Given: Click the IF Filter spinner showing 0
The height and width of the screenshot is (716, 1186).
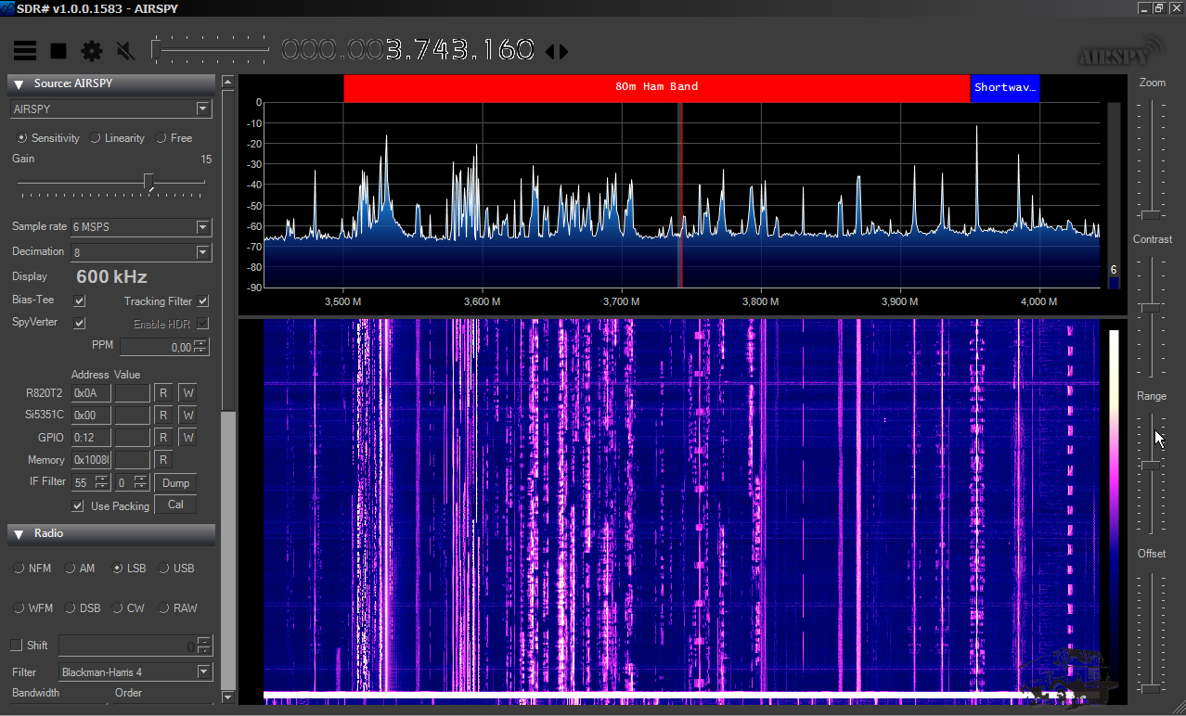Looking at the screenshot, I should coord(132,482).
